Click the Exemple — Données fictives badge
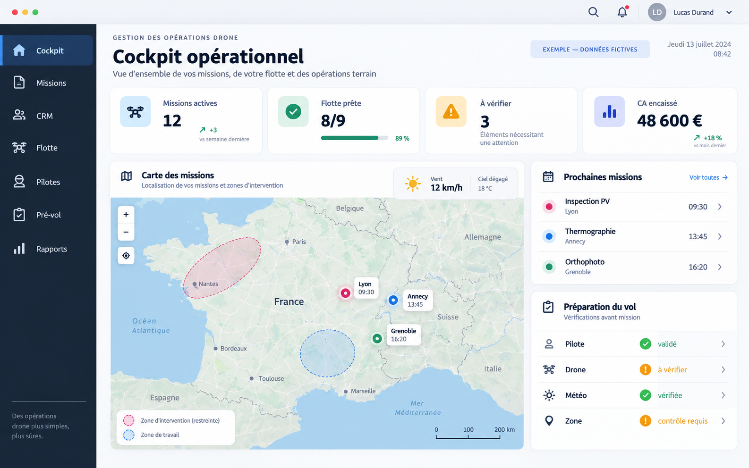This screenshot has height=468, width=749. 590,49
